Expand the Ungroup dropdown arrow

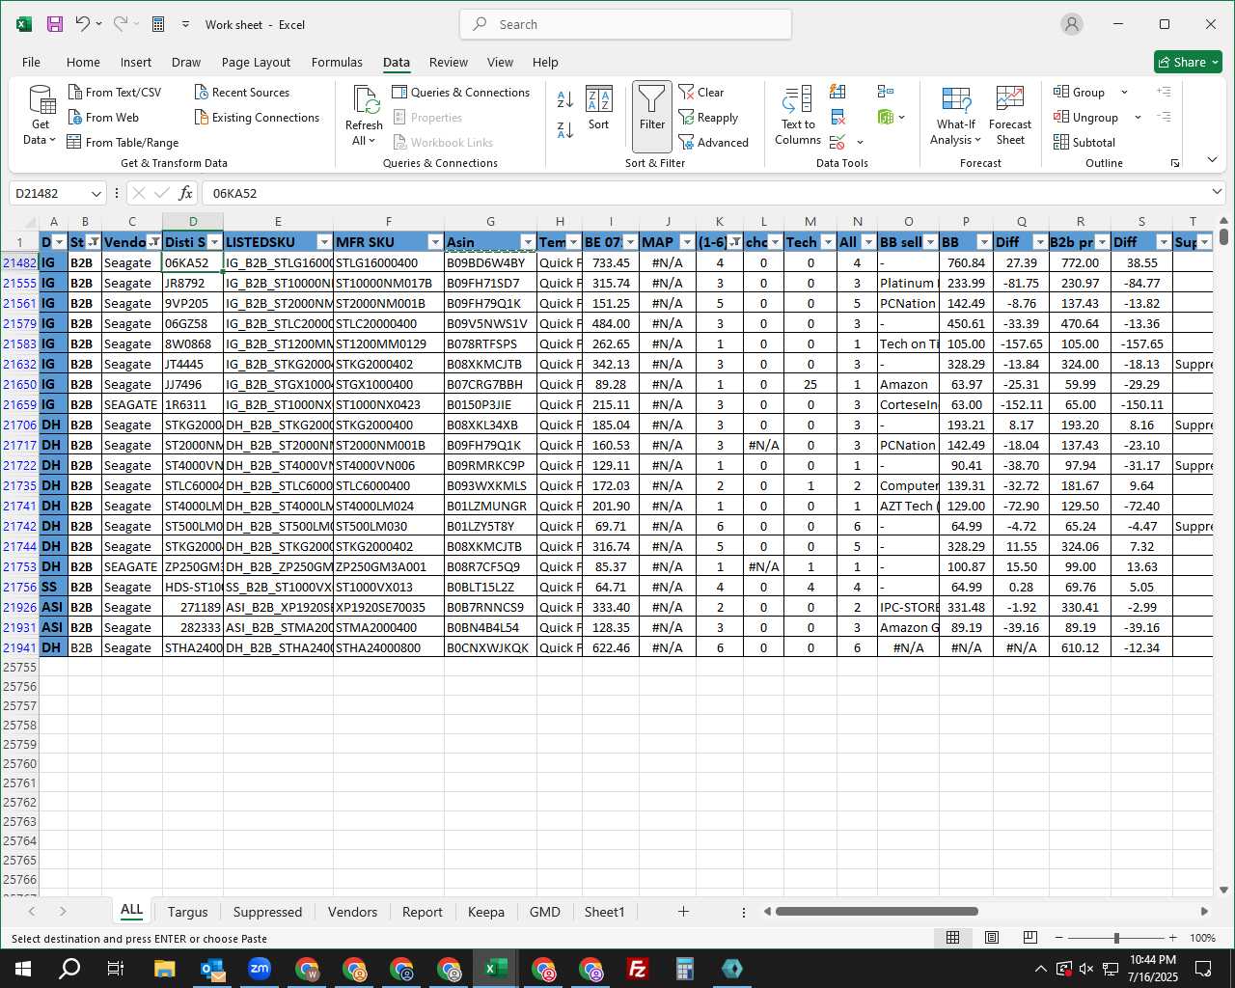click(1138, 118)
